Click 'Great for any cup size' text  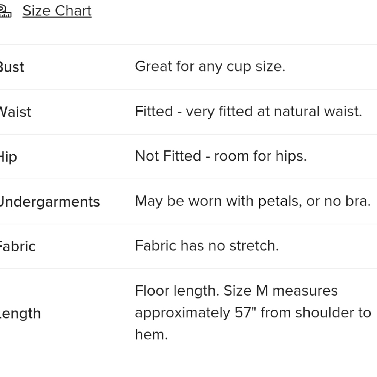pyautogui.click(x=210, y=67)
